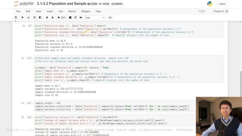Open the Widgets menu
This screenshot has height=136, width=242.
point(86,11)
